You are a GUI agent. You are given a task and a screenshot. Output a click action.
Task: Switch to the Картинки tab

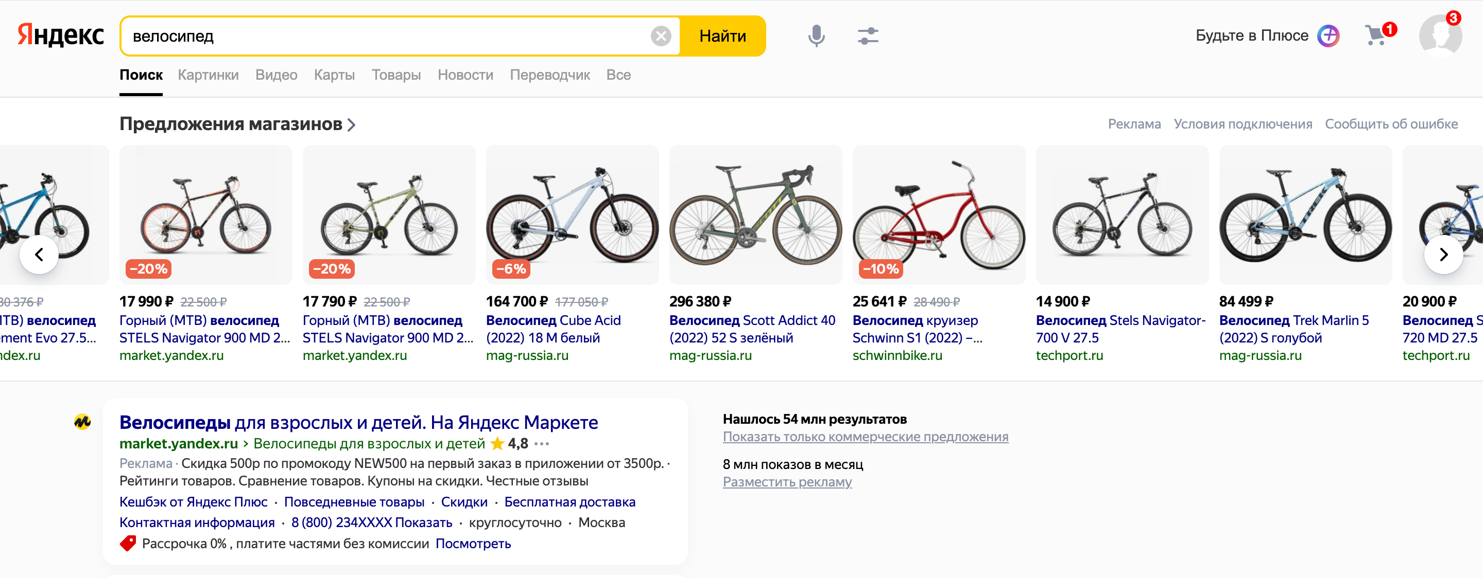[x=208, y=75]
